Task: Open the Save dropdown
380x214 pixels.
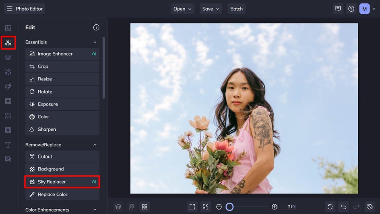Action: click(211, 9)
